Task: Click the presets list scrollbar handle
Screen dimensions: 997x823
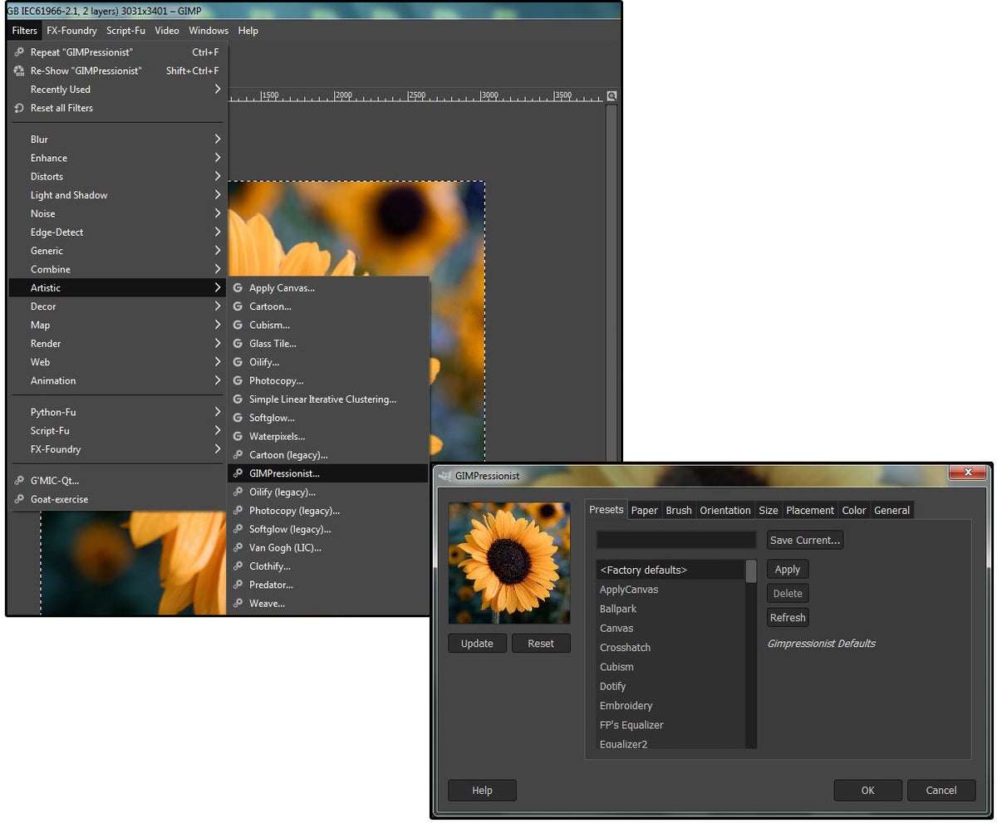Action: pos(751,571)
